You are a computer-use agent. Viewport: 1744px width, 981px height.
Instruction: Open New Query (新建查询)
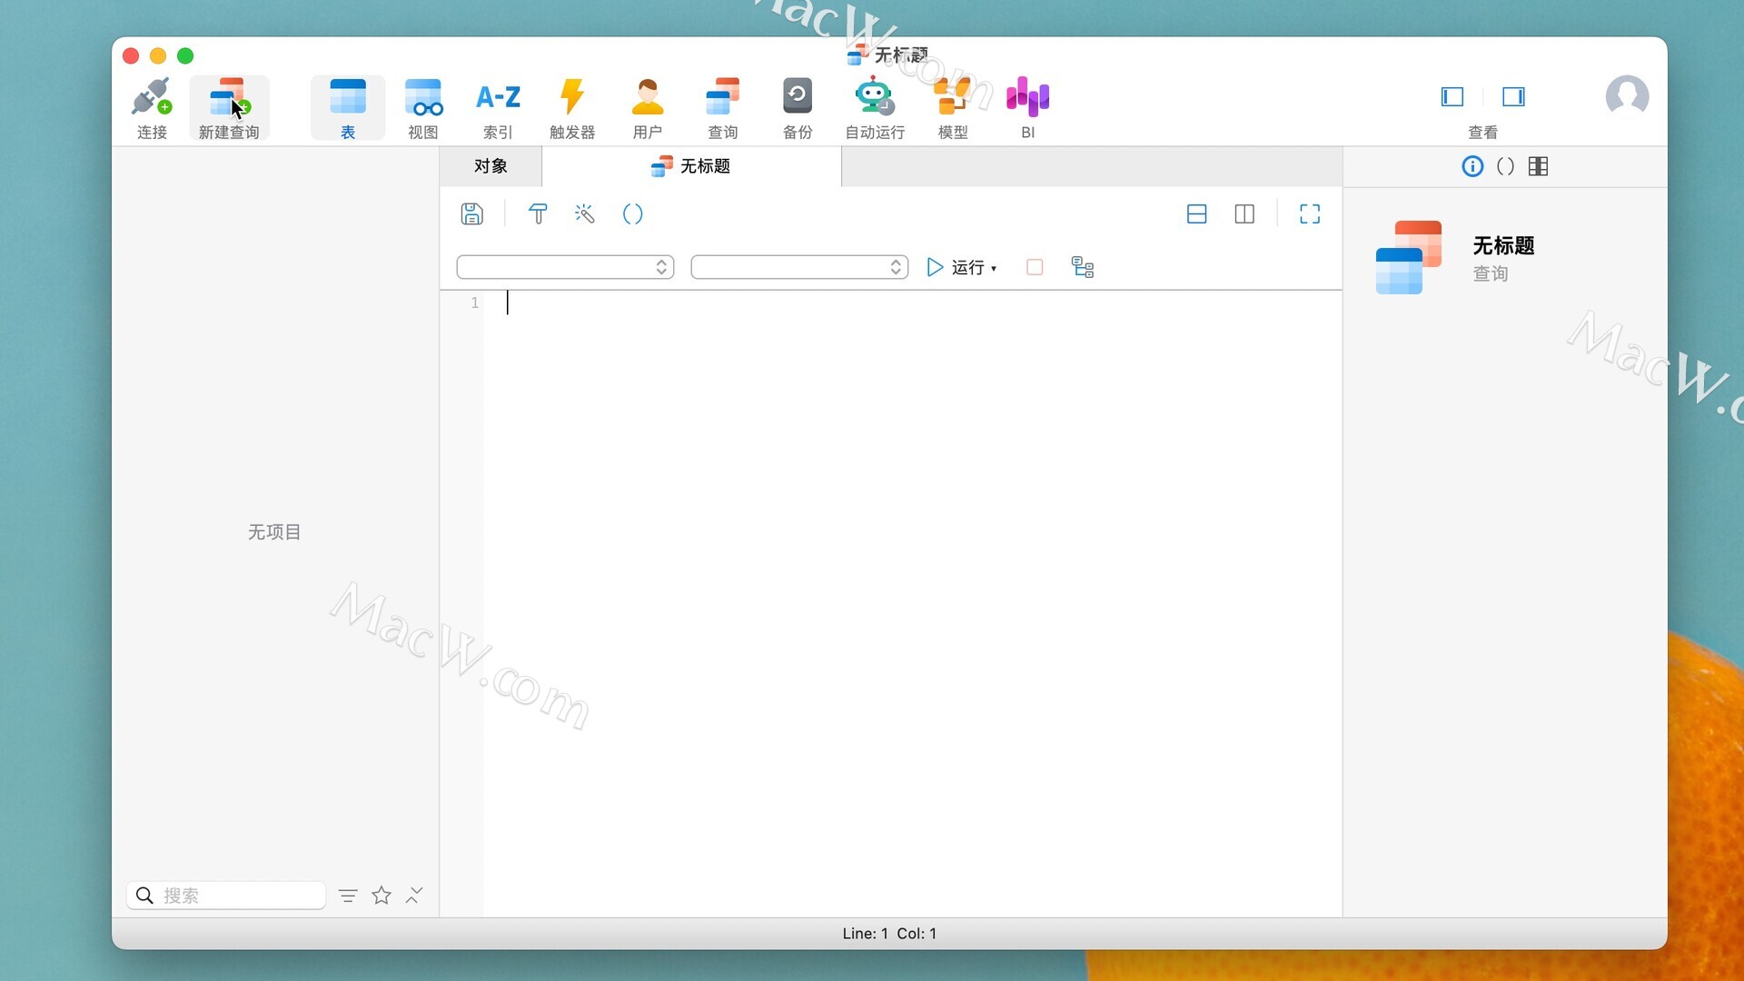[229, 108]
